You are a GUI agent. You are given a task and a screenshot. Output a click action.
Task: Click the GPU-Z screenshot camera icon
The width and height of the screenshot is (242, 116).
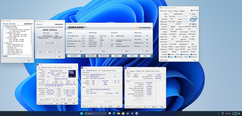tap(192, 11)
